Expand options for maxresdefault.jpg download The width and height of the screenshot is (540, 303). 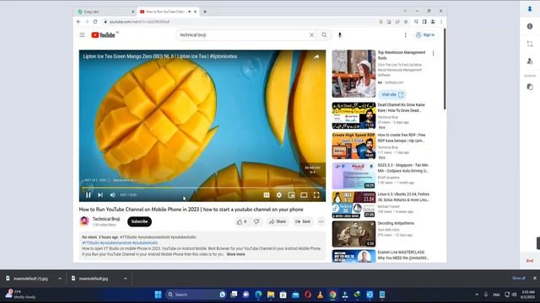coord(126,279)
